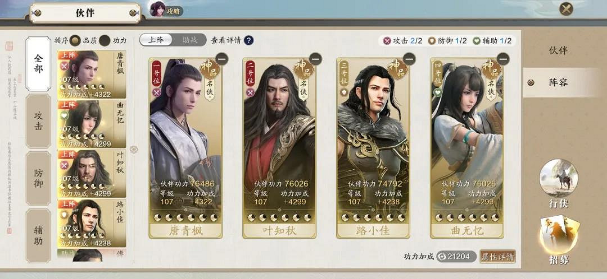Select the 功力 sort radio button
The image size is (607, 279).
[x=105, y=40]
